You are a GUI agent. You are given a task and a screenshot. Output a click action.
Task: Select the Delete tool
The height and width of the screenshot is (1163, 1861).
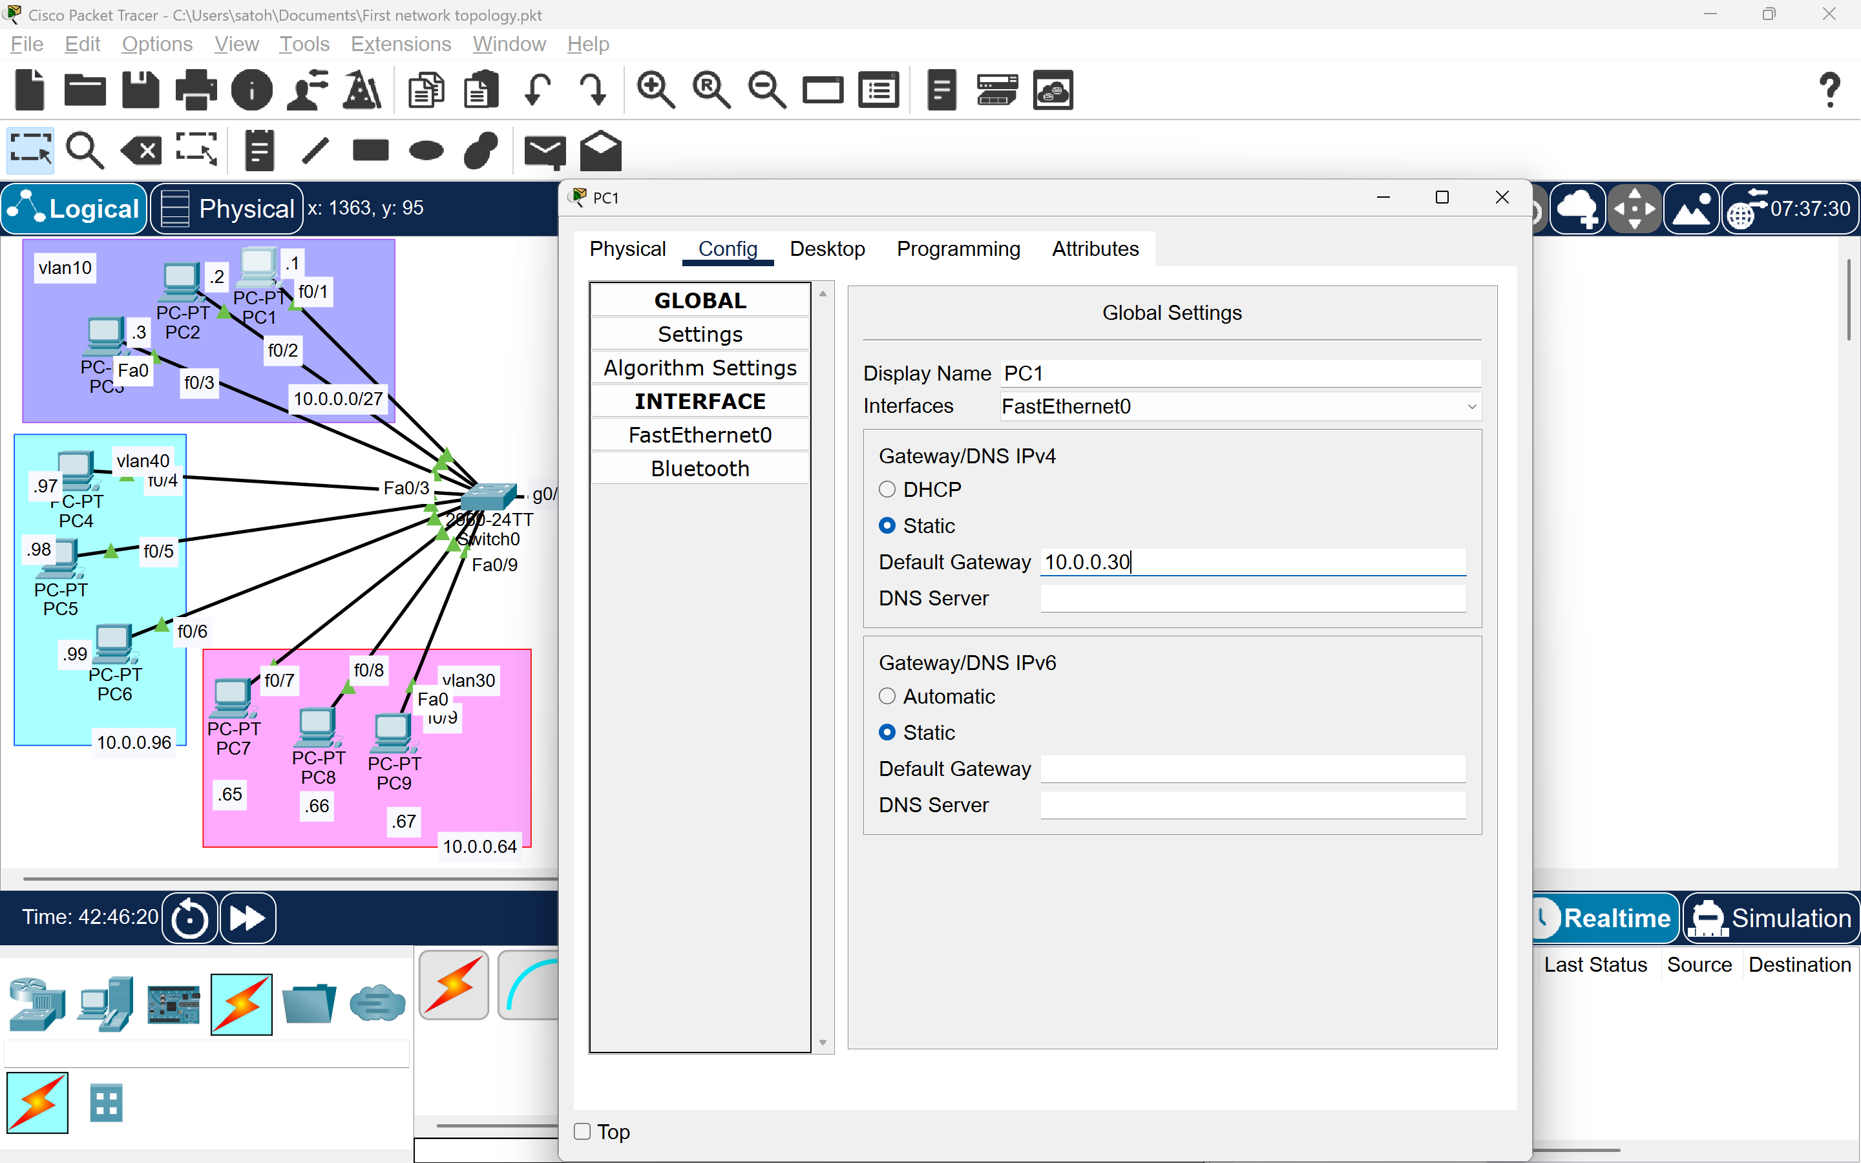click(140, 150)
